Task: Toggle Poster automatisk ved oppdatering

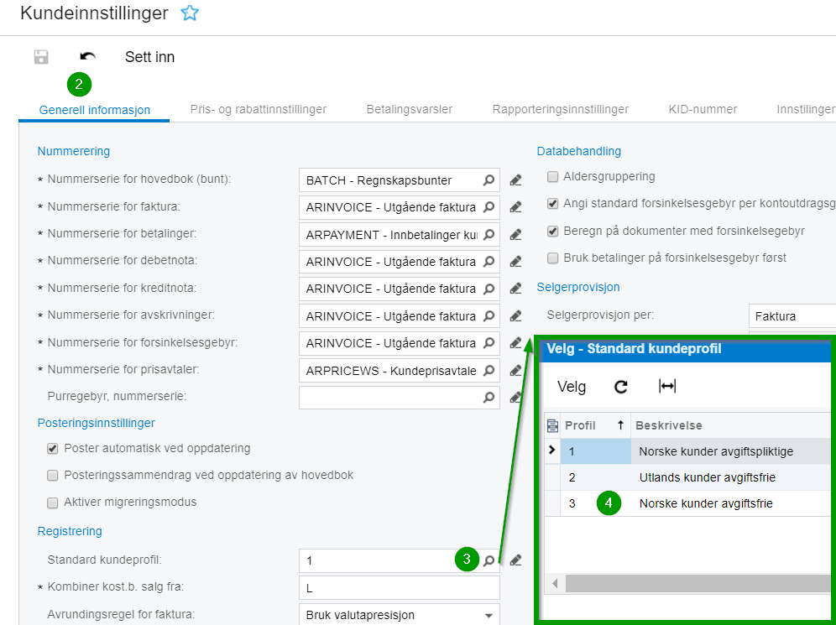Action: pos(52,448)
